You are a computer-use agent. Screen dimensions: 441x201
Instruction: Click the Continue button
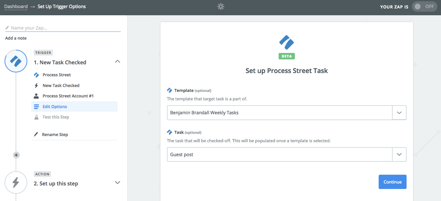(393, 182)
